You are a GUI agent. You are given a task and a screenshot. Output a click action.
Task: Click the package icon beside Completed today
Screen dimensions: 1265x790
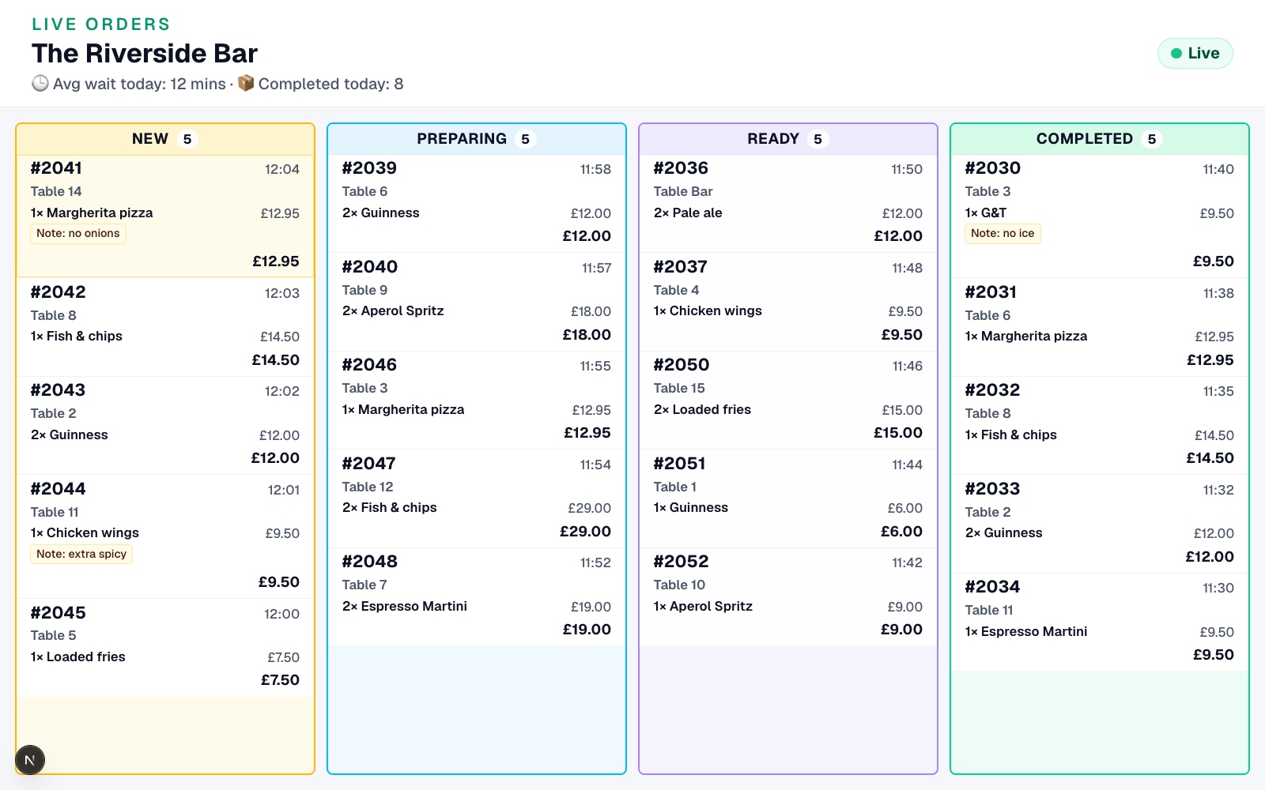246,83
